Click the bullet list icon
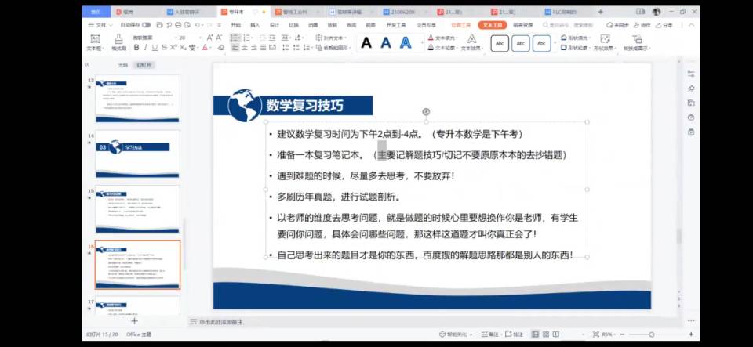Image resolution: width=753 pixels, height=347 pixels. tap(234, 38)
